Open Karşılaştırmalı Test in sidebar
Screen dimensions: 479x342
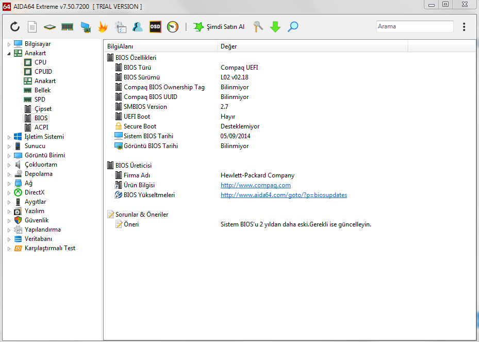click(50, 248)
